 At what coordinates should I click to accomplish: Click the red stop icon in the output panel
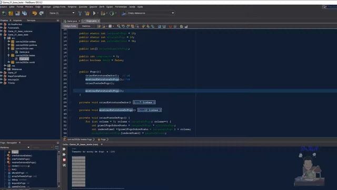pyautogui.click(x=64, y=160)
